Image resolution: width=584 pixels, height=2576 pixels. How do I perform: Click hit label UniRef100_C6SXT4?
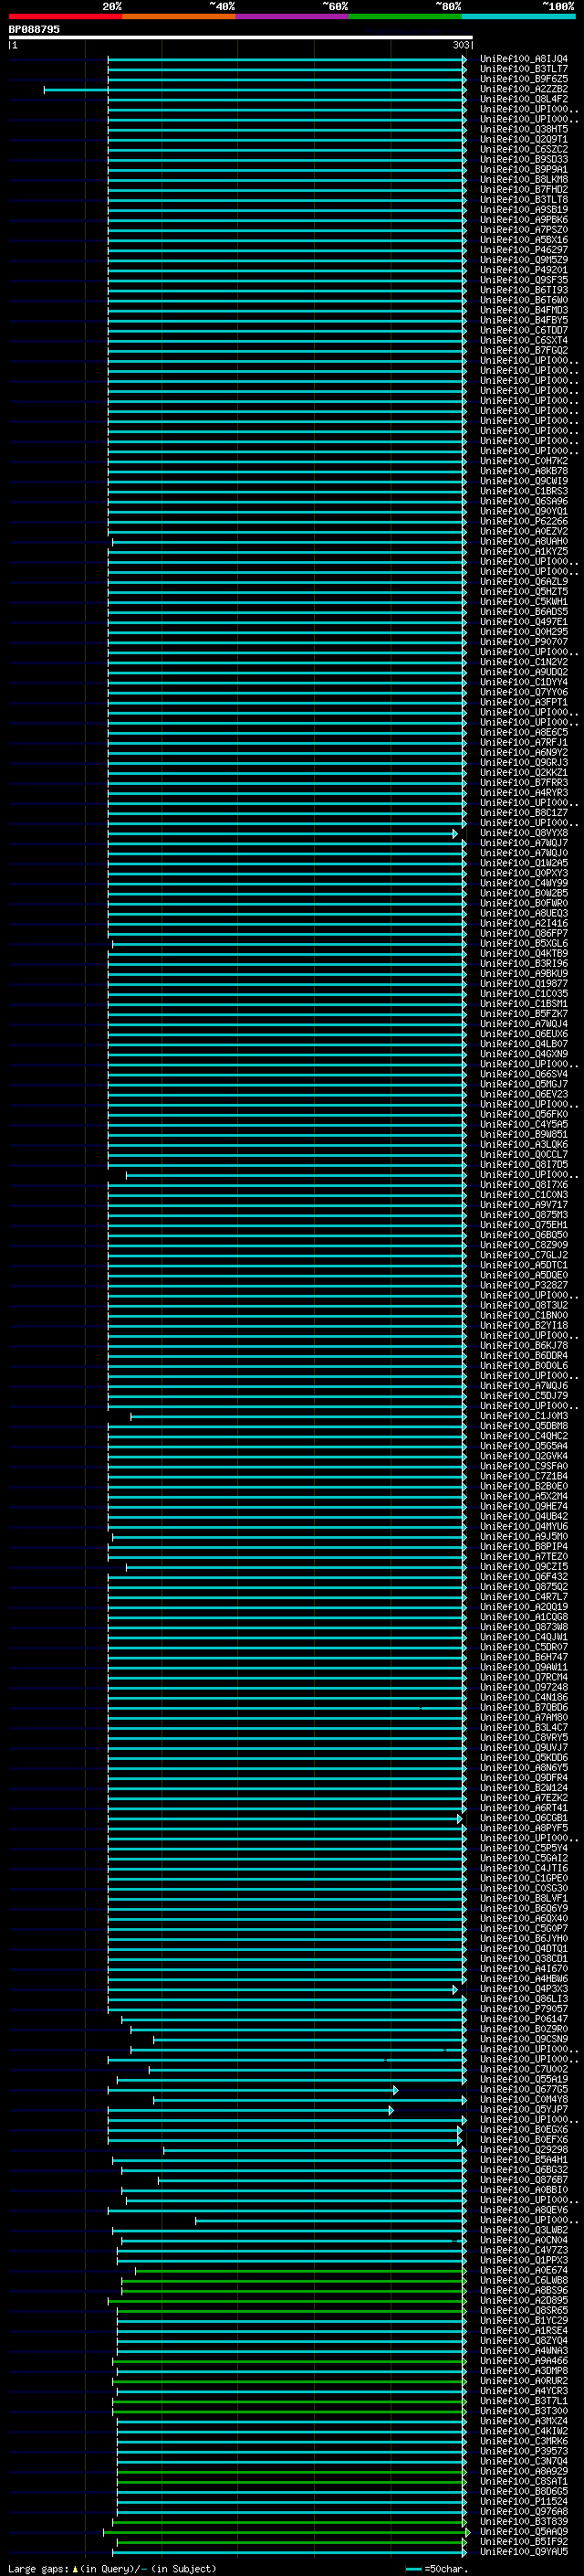point(523,340)
